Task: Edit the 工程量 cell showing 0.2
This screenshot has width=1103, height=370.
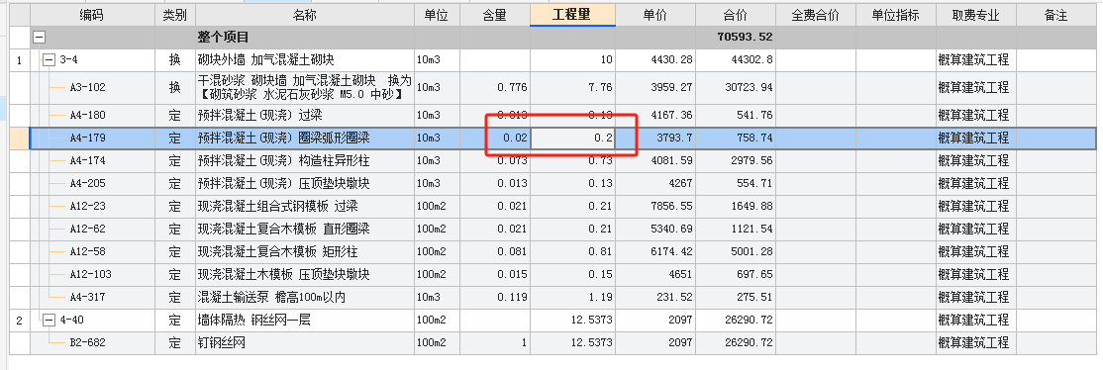Action: point(572,138)
